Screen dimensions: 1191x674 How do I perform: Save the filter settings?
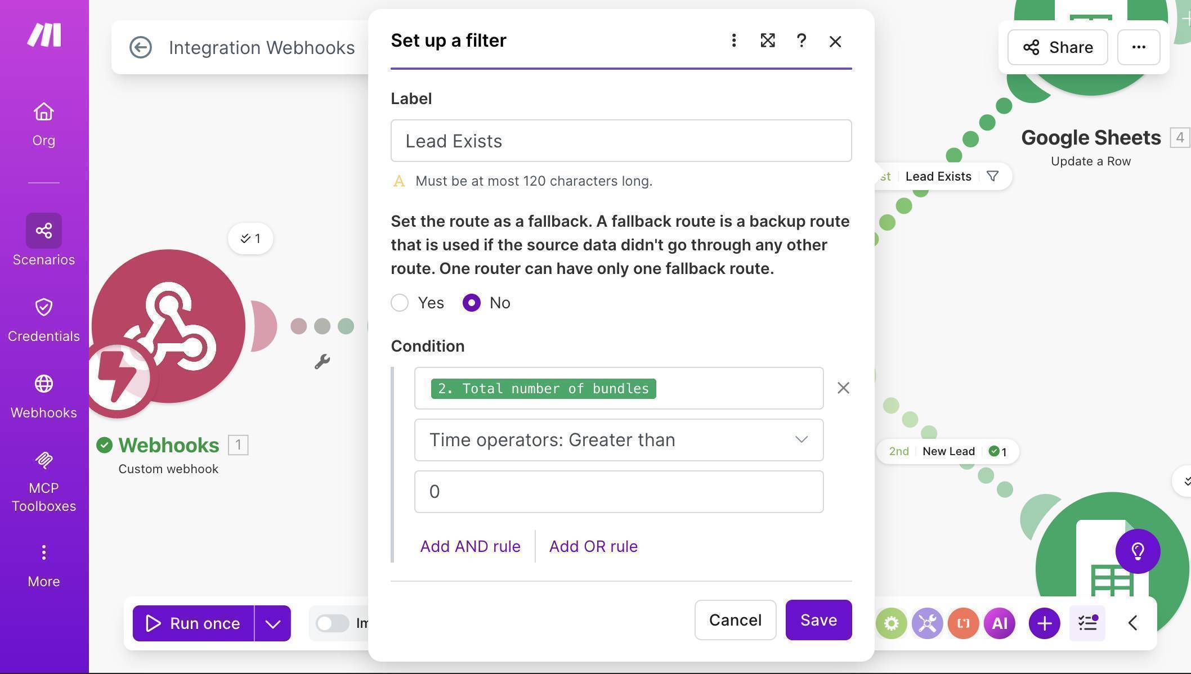pos(818,620)
